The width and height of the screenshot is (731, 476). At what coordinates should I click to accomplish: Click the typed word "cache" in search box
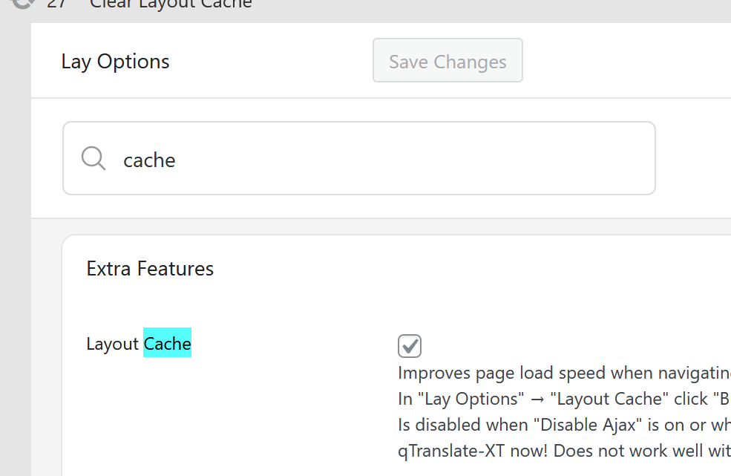(149, 160)
